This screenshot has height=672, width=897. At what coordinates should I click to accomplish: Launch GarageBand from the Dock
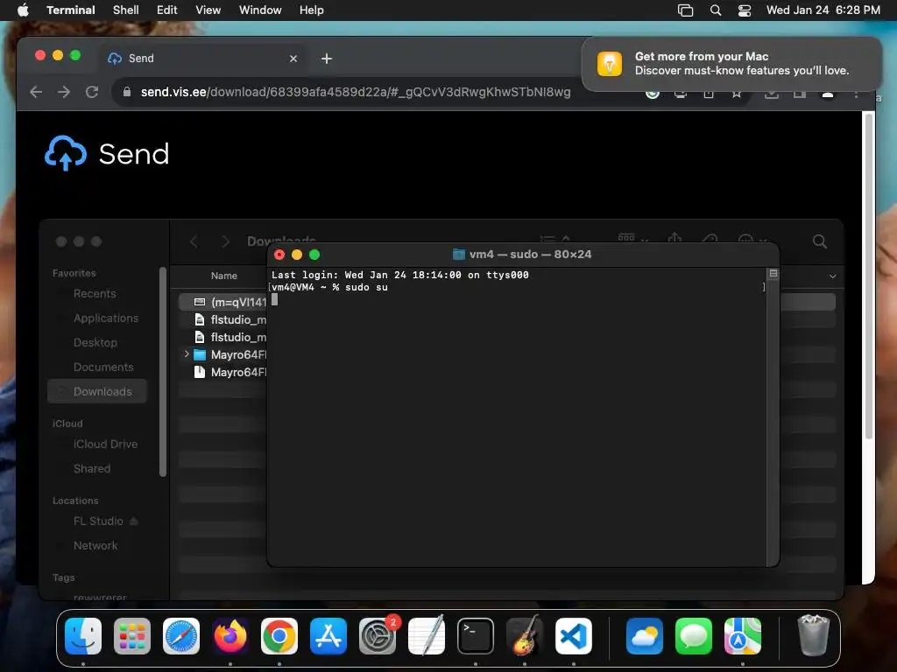(525, 636)
